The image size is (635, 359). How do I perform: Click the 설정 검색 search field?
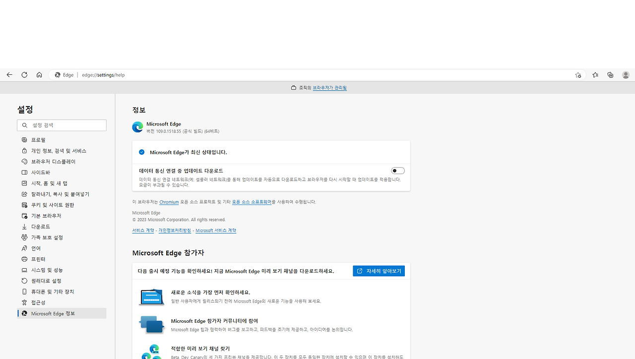[62, 125]
